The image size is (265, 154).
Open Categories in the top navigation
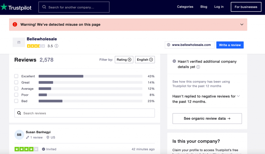click(x=185, y=7)
